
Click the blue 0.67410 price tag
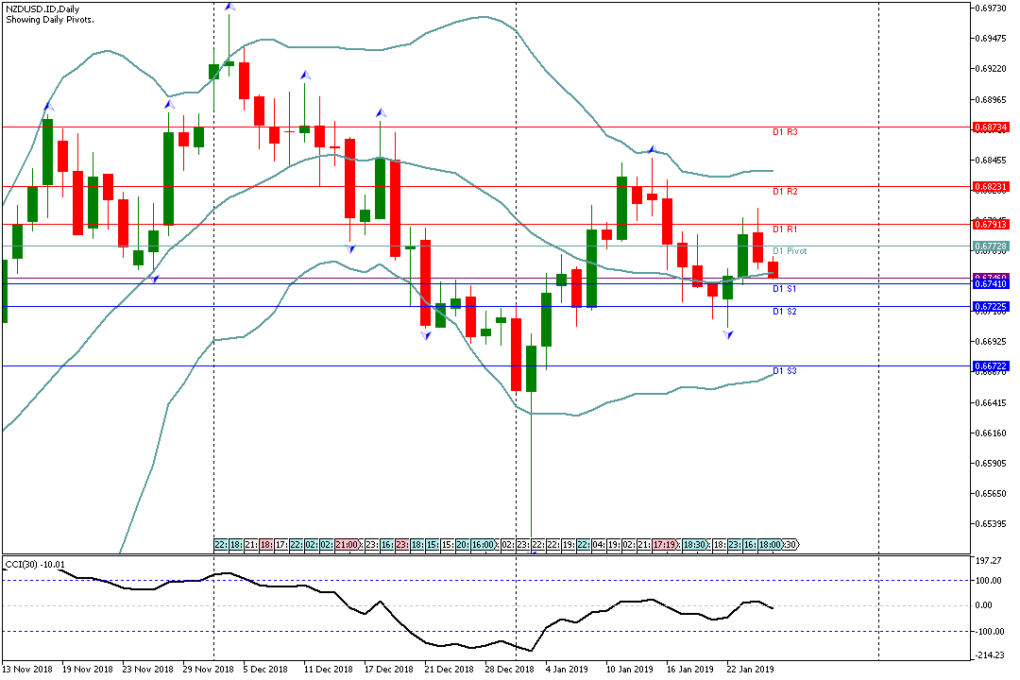pyautogui.click(x=991, y=284)
